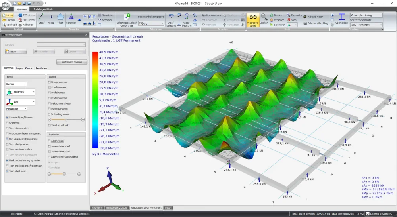Open the ISO view direction dropdown
Viewport: 397px width, 217px height.
(20, 101)
